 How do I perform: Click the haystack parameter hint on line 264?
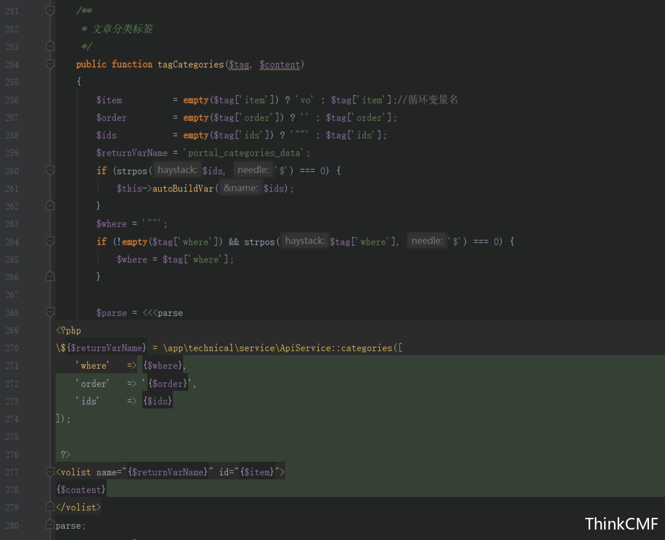[305, 241]
